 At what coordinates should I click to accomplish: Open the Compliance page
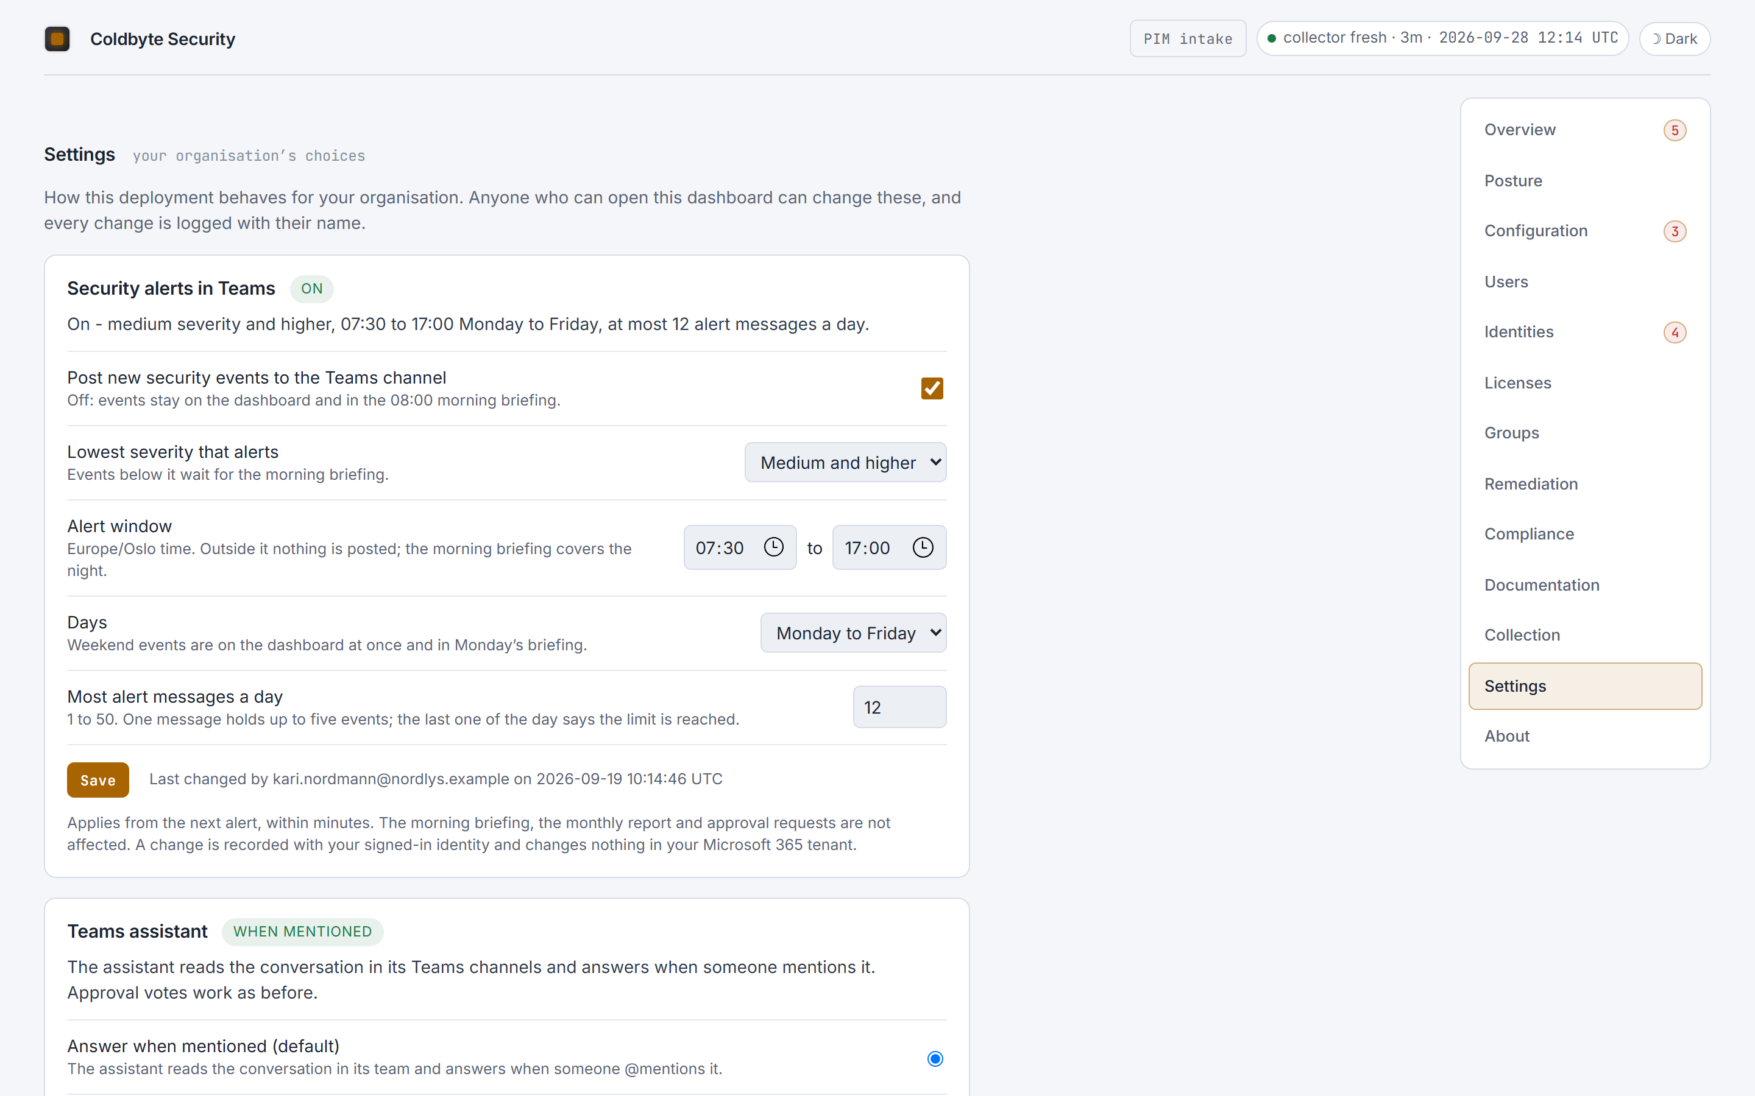1584,534
